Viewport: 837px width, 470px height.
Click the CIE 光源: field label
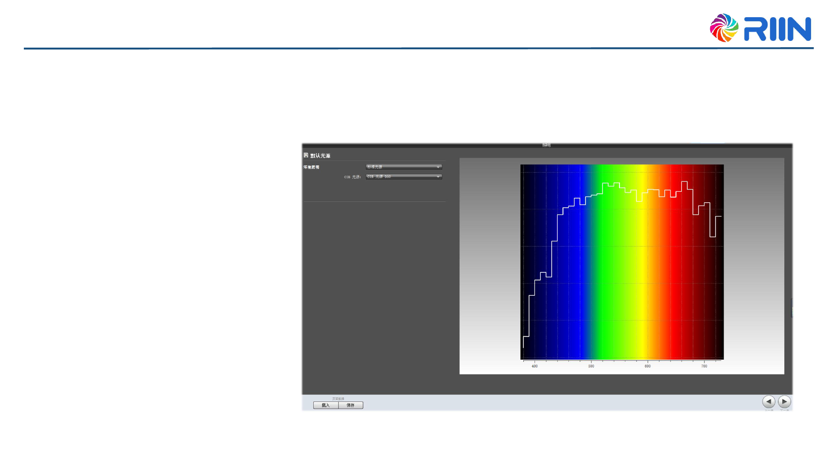(352, 177)
